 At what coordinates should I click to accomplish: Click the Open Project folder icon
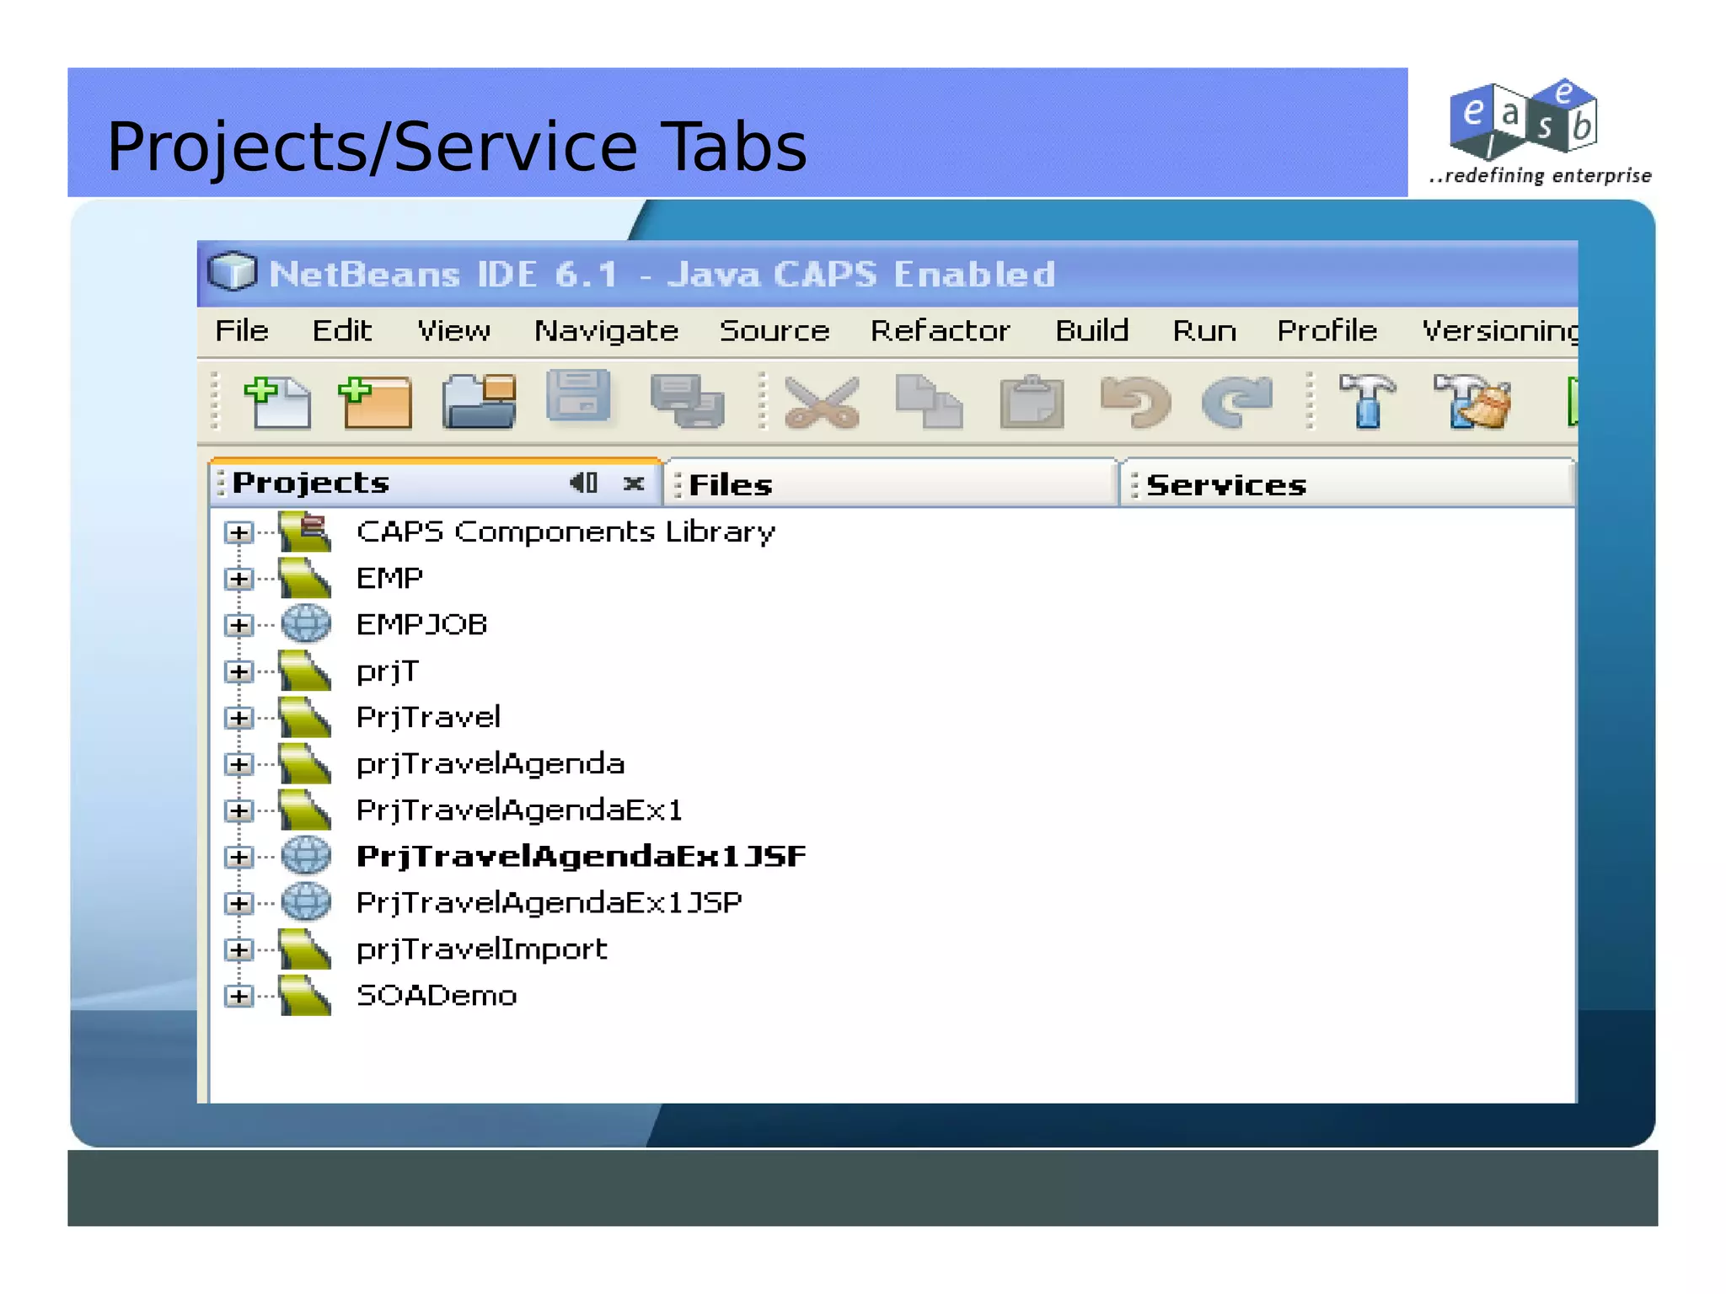click(479, 401)
